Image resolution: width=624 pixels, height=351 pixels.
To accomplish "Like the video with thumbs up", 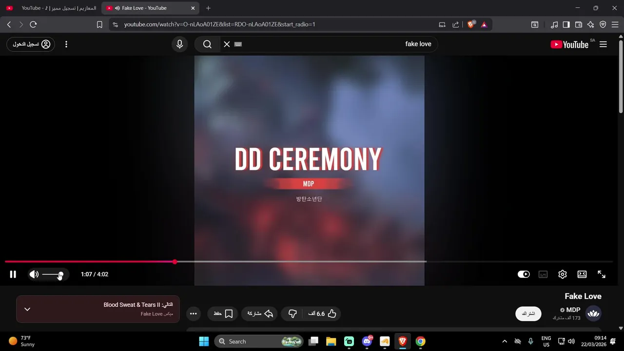I will click(322, 313).
